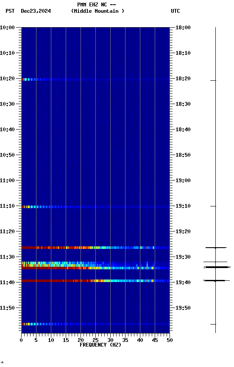This screenshot has width=234, height=367.
Task: Click the 11:30 PST time label
Action: click(x=7, y=257)
